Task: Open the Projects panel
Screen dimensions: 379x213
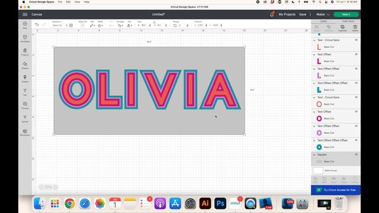Action: pos(25,51)
